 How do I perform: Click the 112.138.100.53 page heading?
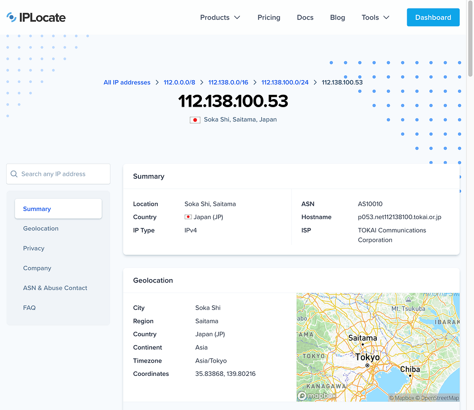233,101
